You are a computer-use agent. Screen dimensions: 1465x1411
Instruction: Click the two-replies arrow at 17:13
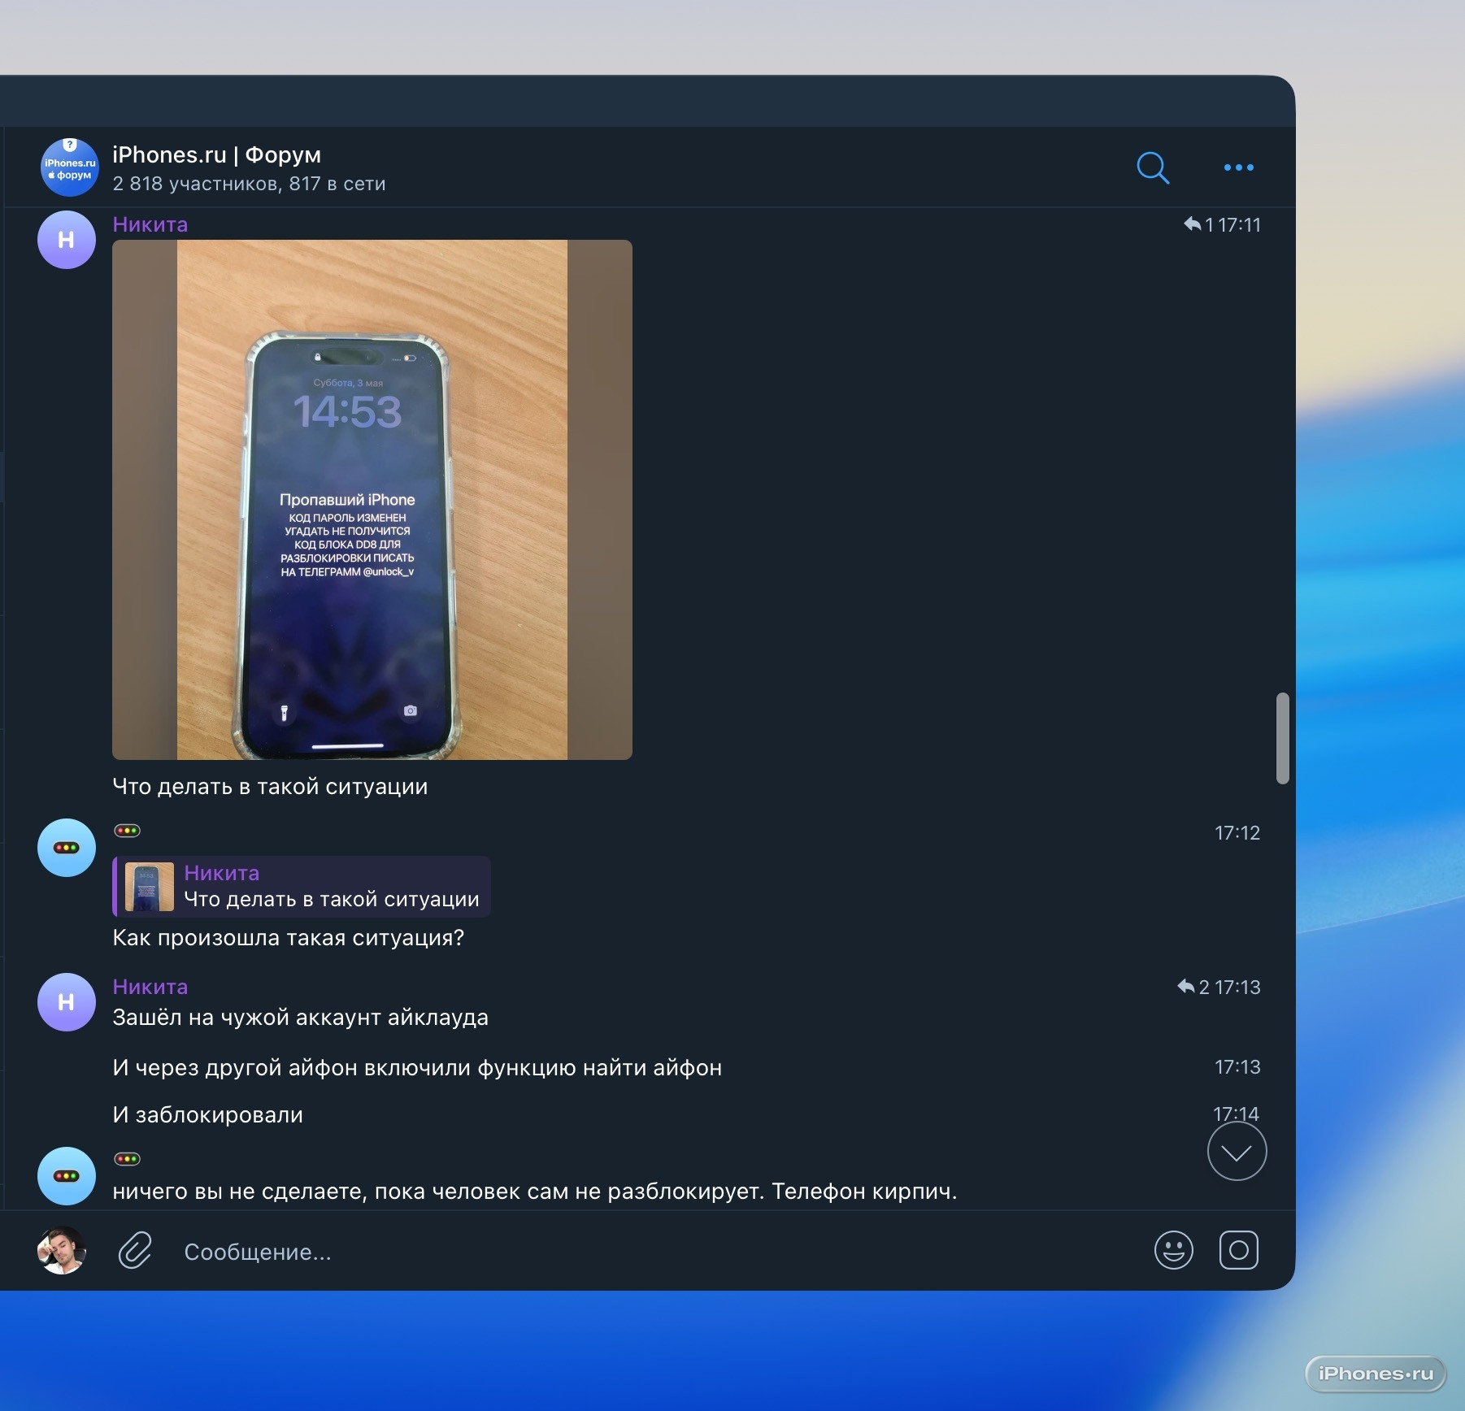[x=1187, y=987]
